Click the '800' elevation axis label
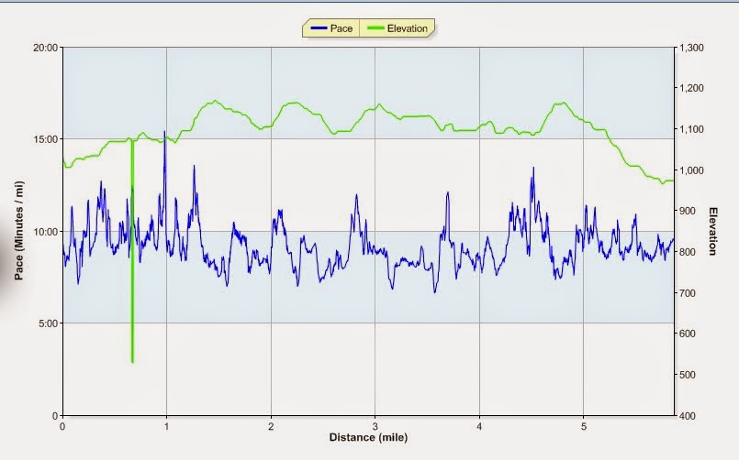The width and height of the screenshot is (739, 460). pos(689,252)
